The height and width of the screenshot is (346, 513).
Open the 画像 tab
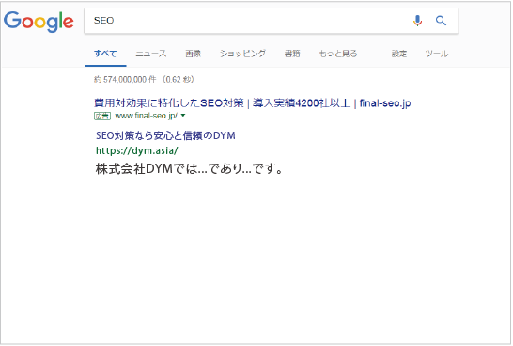coord(193,54)
